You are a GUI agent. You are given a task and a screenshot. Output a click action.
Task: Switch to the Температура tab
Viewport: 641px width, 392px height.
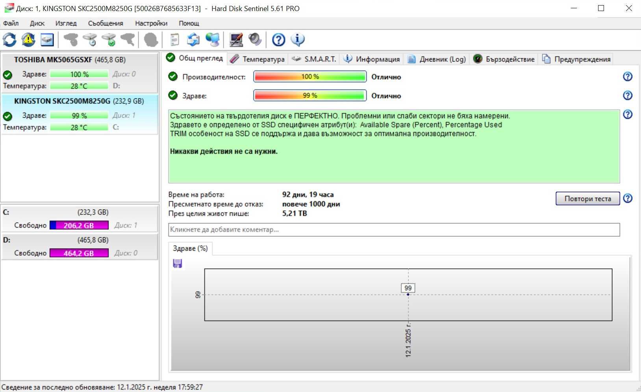click(258, 59)
